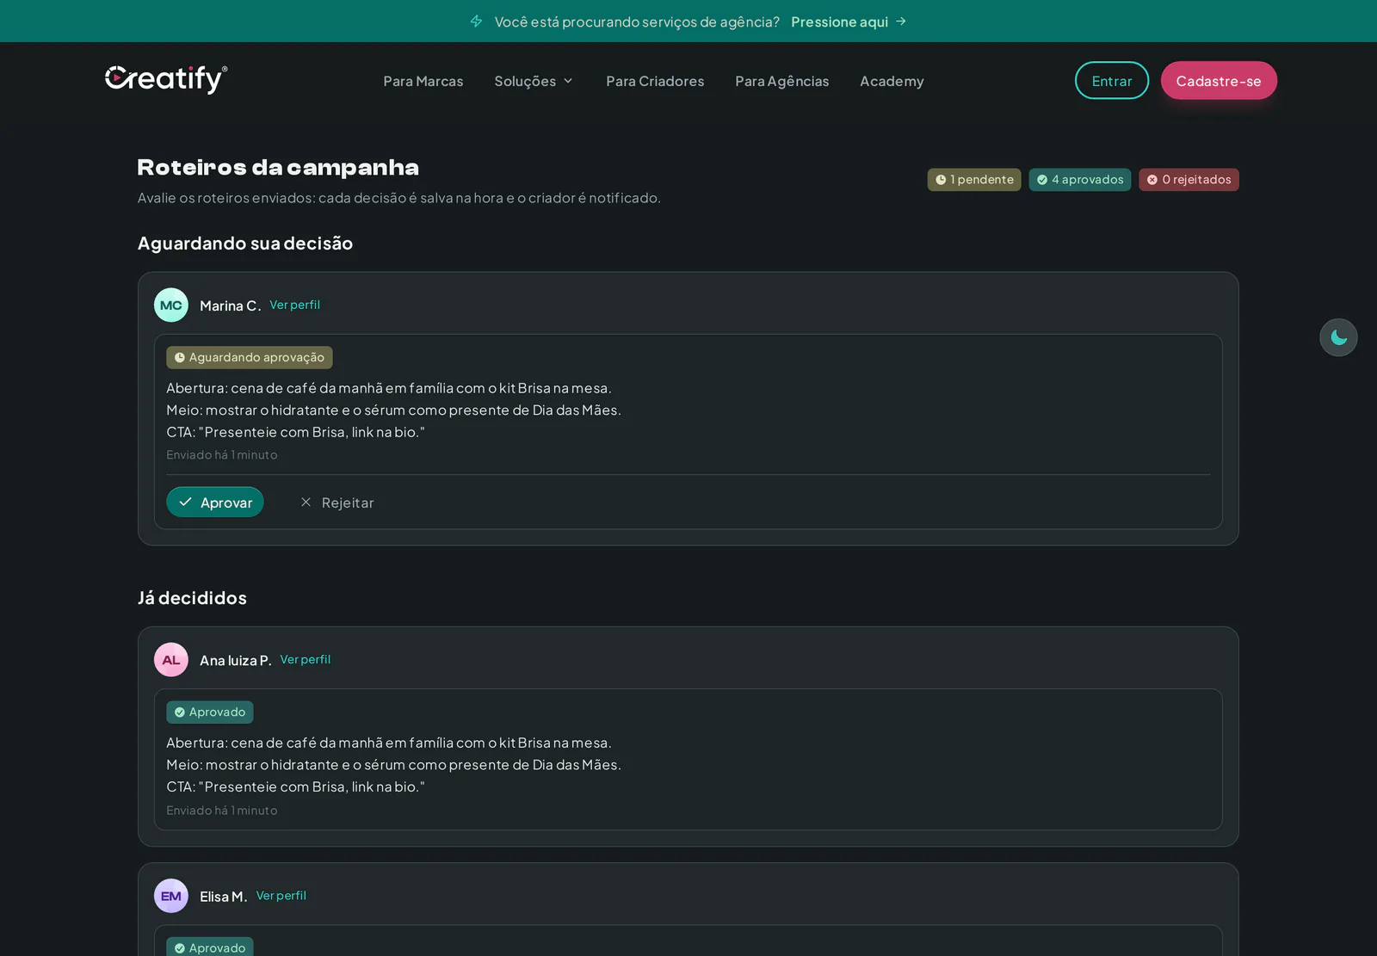Open Pressione aqui link in banner

point(839,22)
